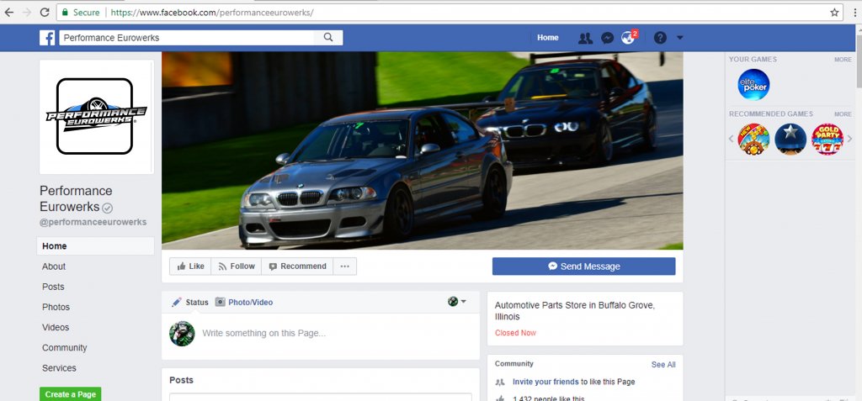862x401 pixels.
Task: Open the About section
Action: click(x=54, y=266)
